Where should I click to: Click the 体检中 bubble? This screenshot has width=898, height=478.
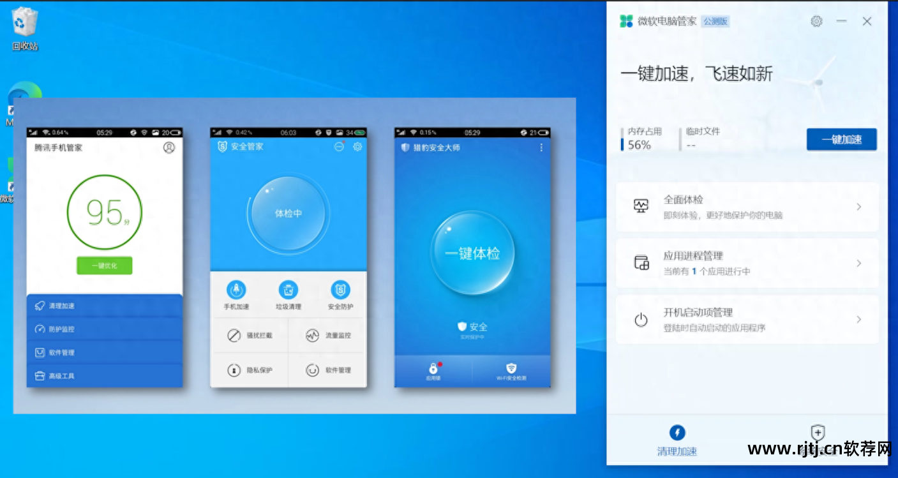288,213
